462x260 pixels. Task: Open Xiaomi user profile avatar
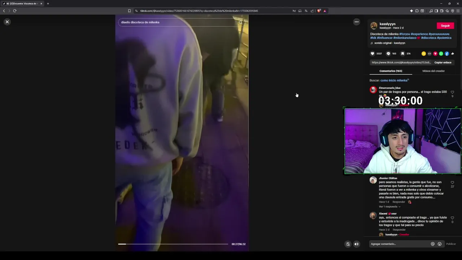373,216
